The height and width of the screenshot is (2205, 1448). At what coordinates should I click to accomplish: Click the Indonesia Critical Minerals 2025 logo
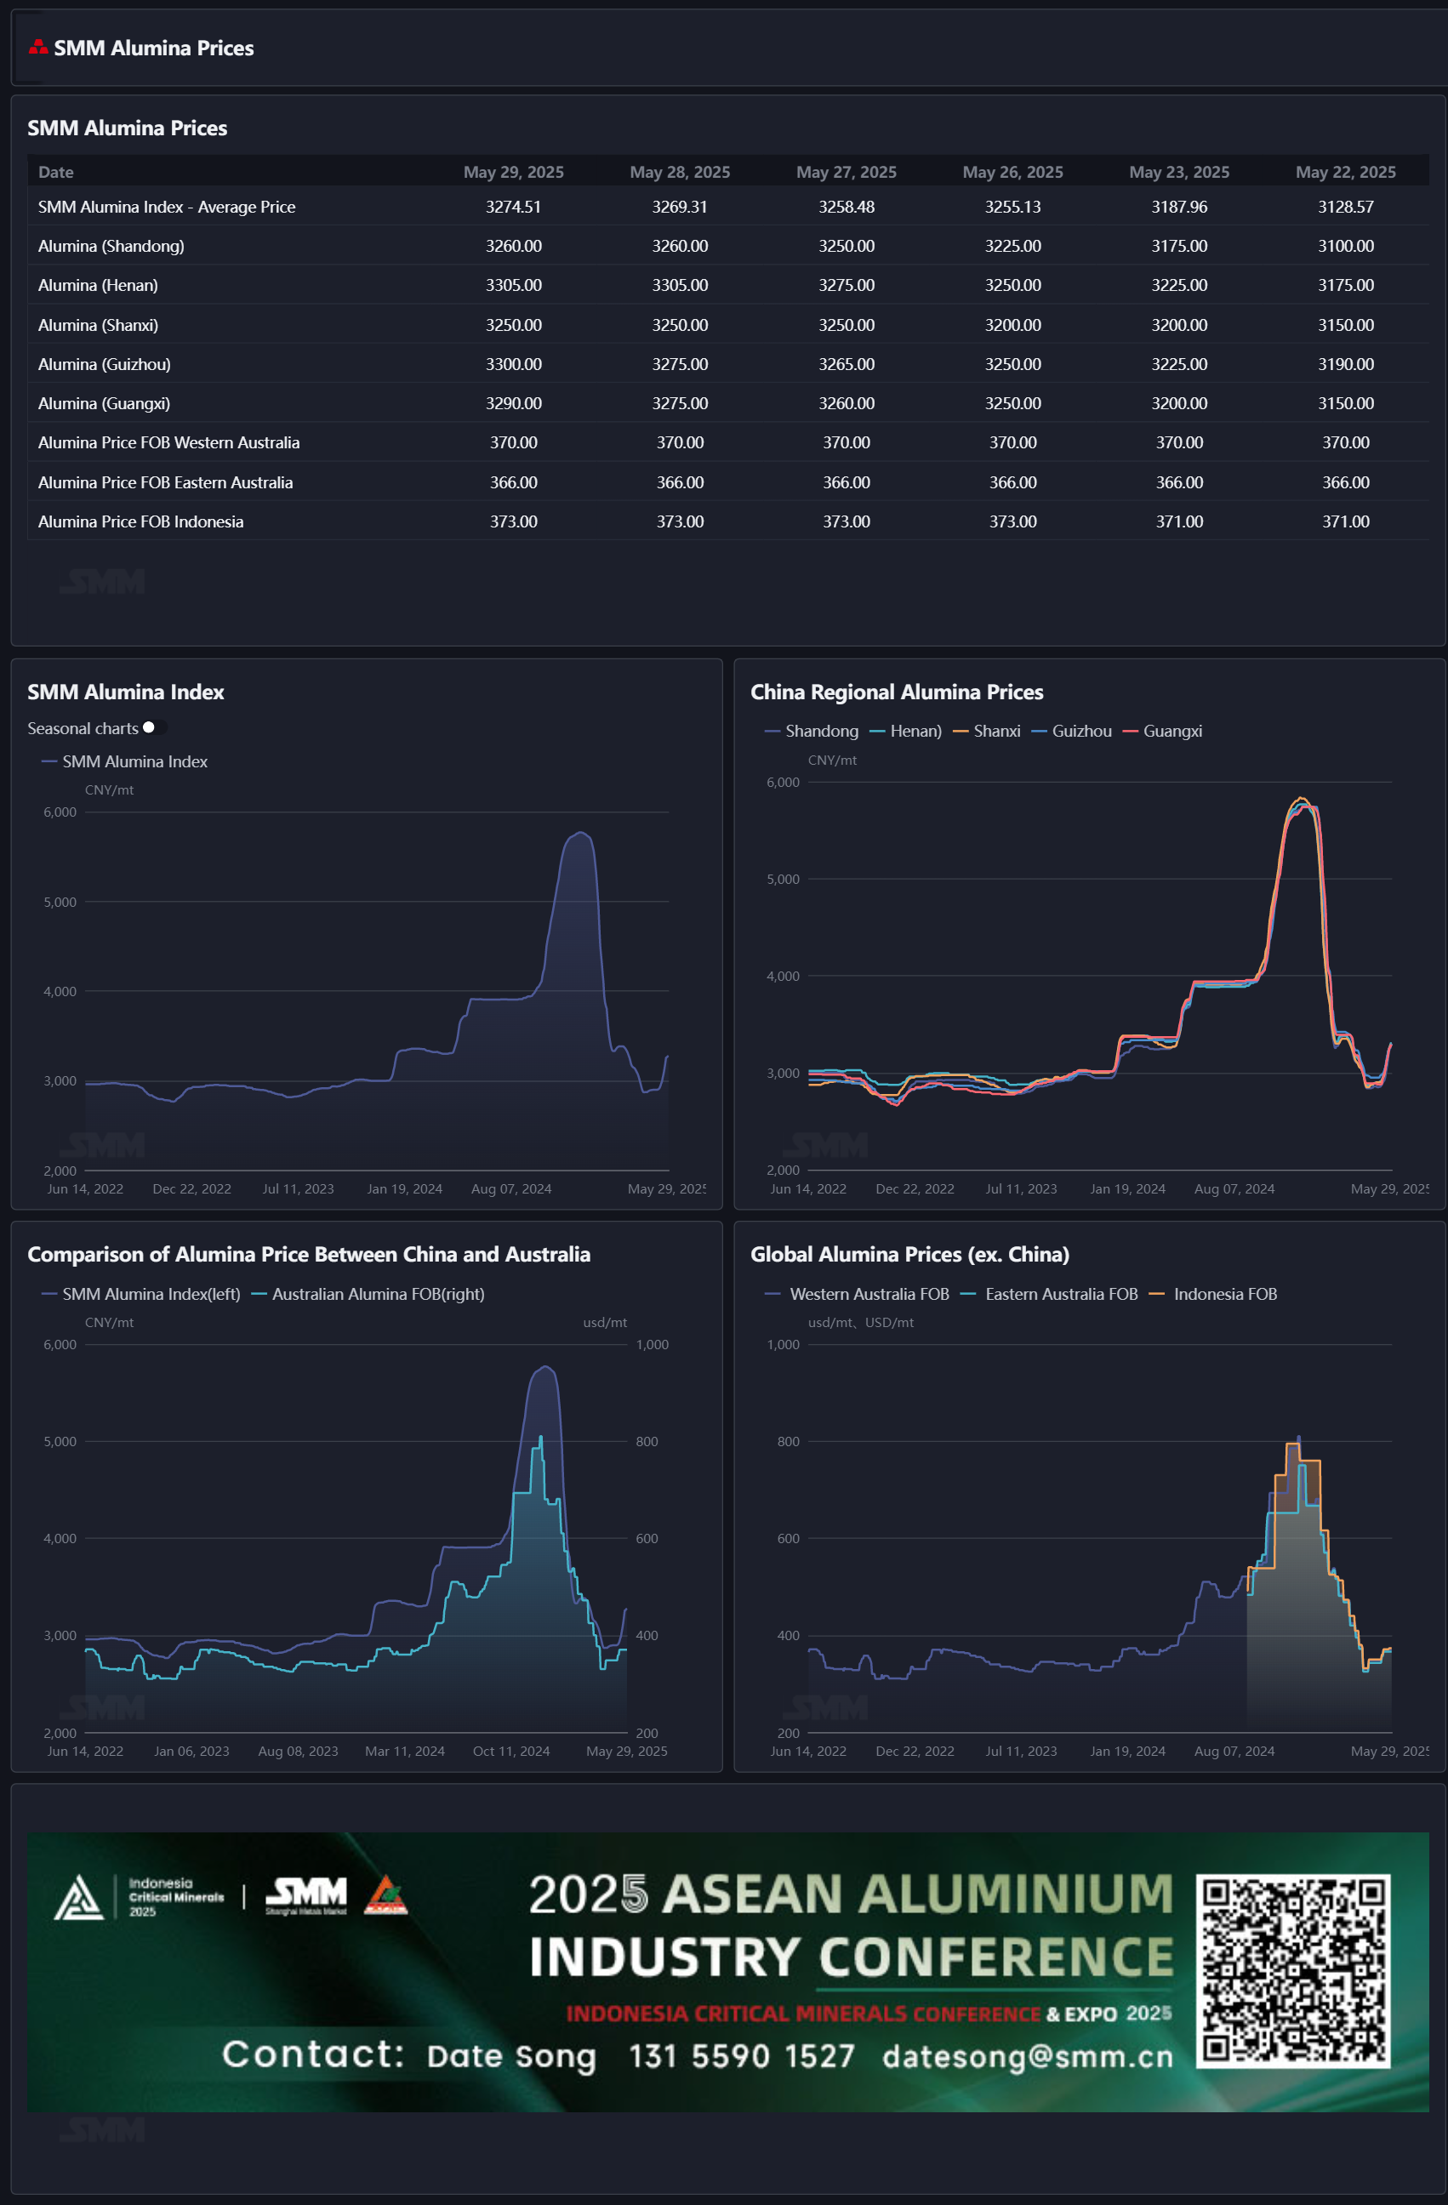pyautogui.click(x=139, y=1896)
